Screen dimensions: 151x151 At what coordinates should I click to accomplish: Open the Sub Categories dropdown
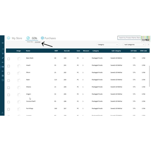click(x=134, y=44)
